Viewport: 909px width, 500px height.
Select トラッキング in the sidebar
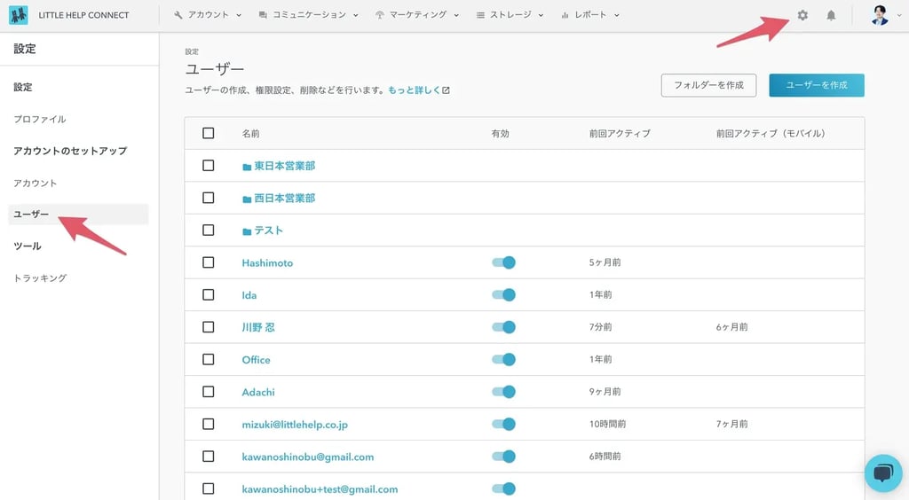coord(40,277)
